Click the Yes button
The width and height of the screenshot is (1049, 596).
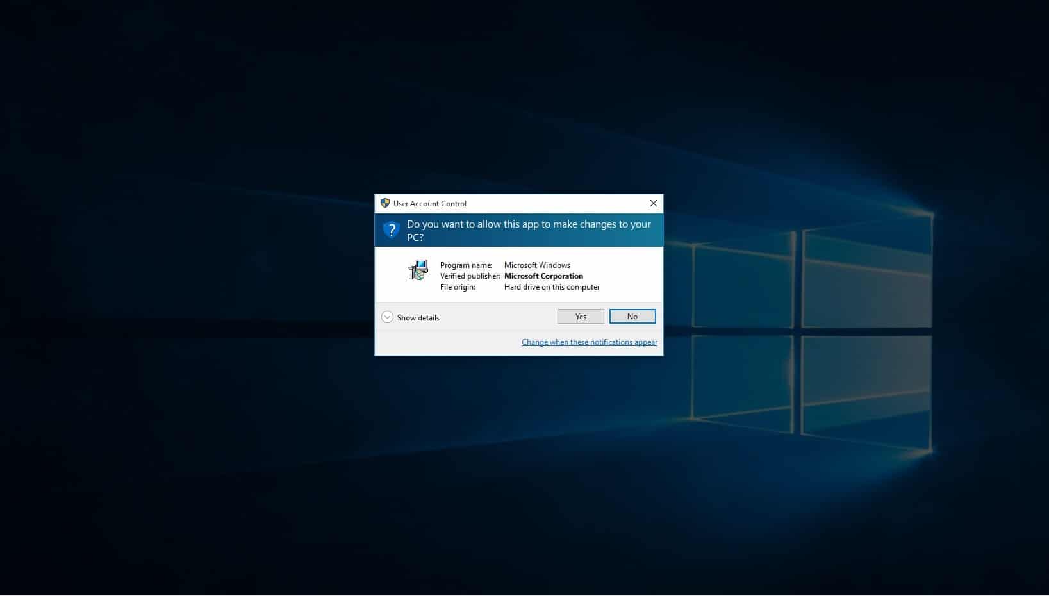(581, 317)
